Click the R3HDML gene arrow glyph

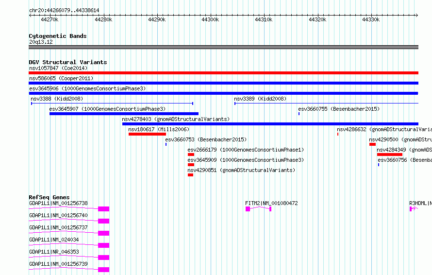414,209
